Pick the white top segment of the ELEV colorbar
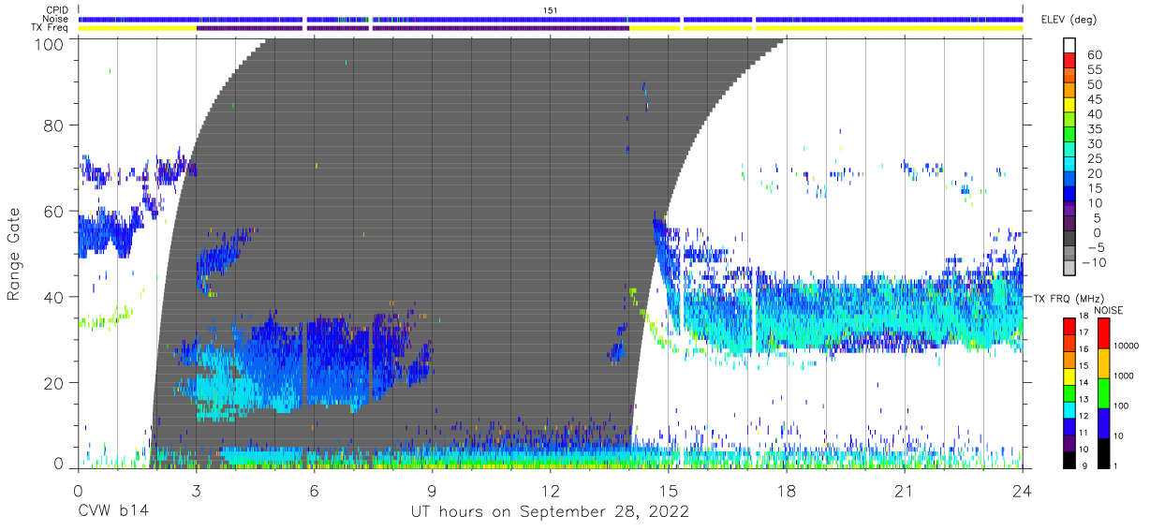 click(x=1070, y=45)
